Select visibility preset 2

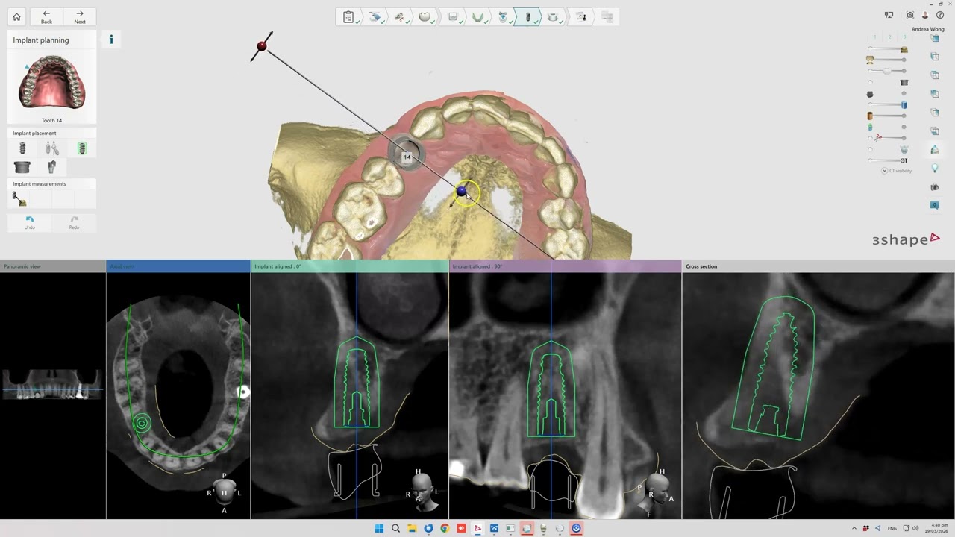click(889, 37)
